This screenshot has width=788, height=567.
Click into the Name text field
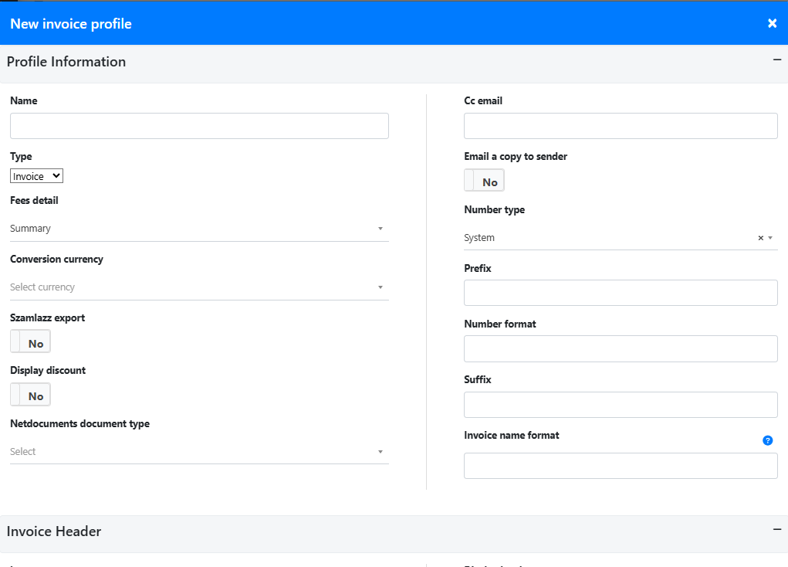coord(199,126)
